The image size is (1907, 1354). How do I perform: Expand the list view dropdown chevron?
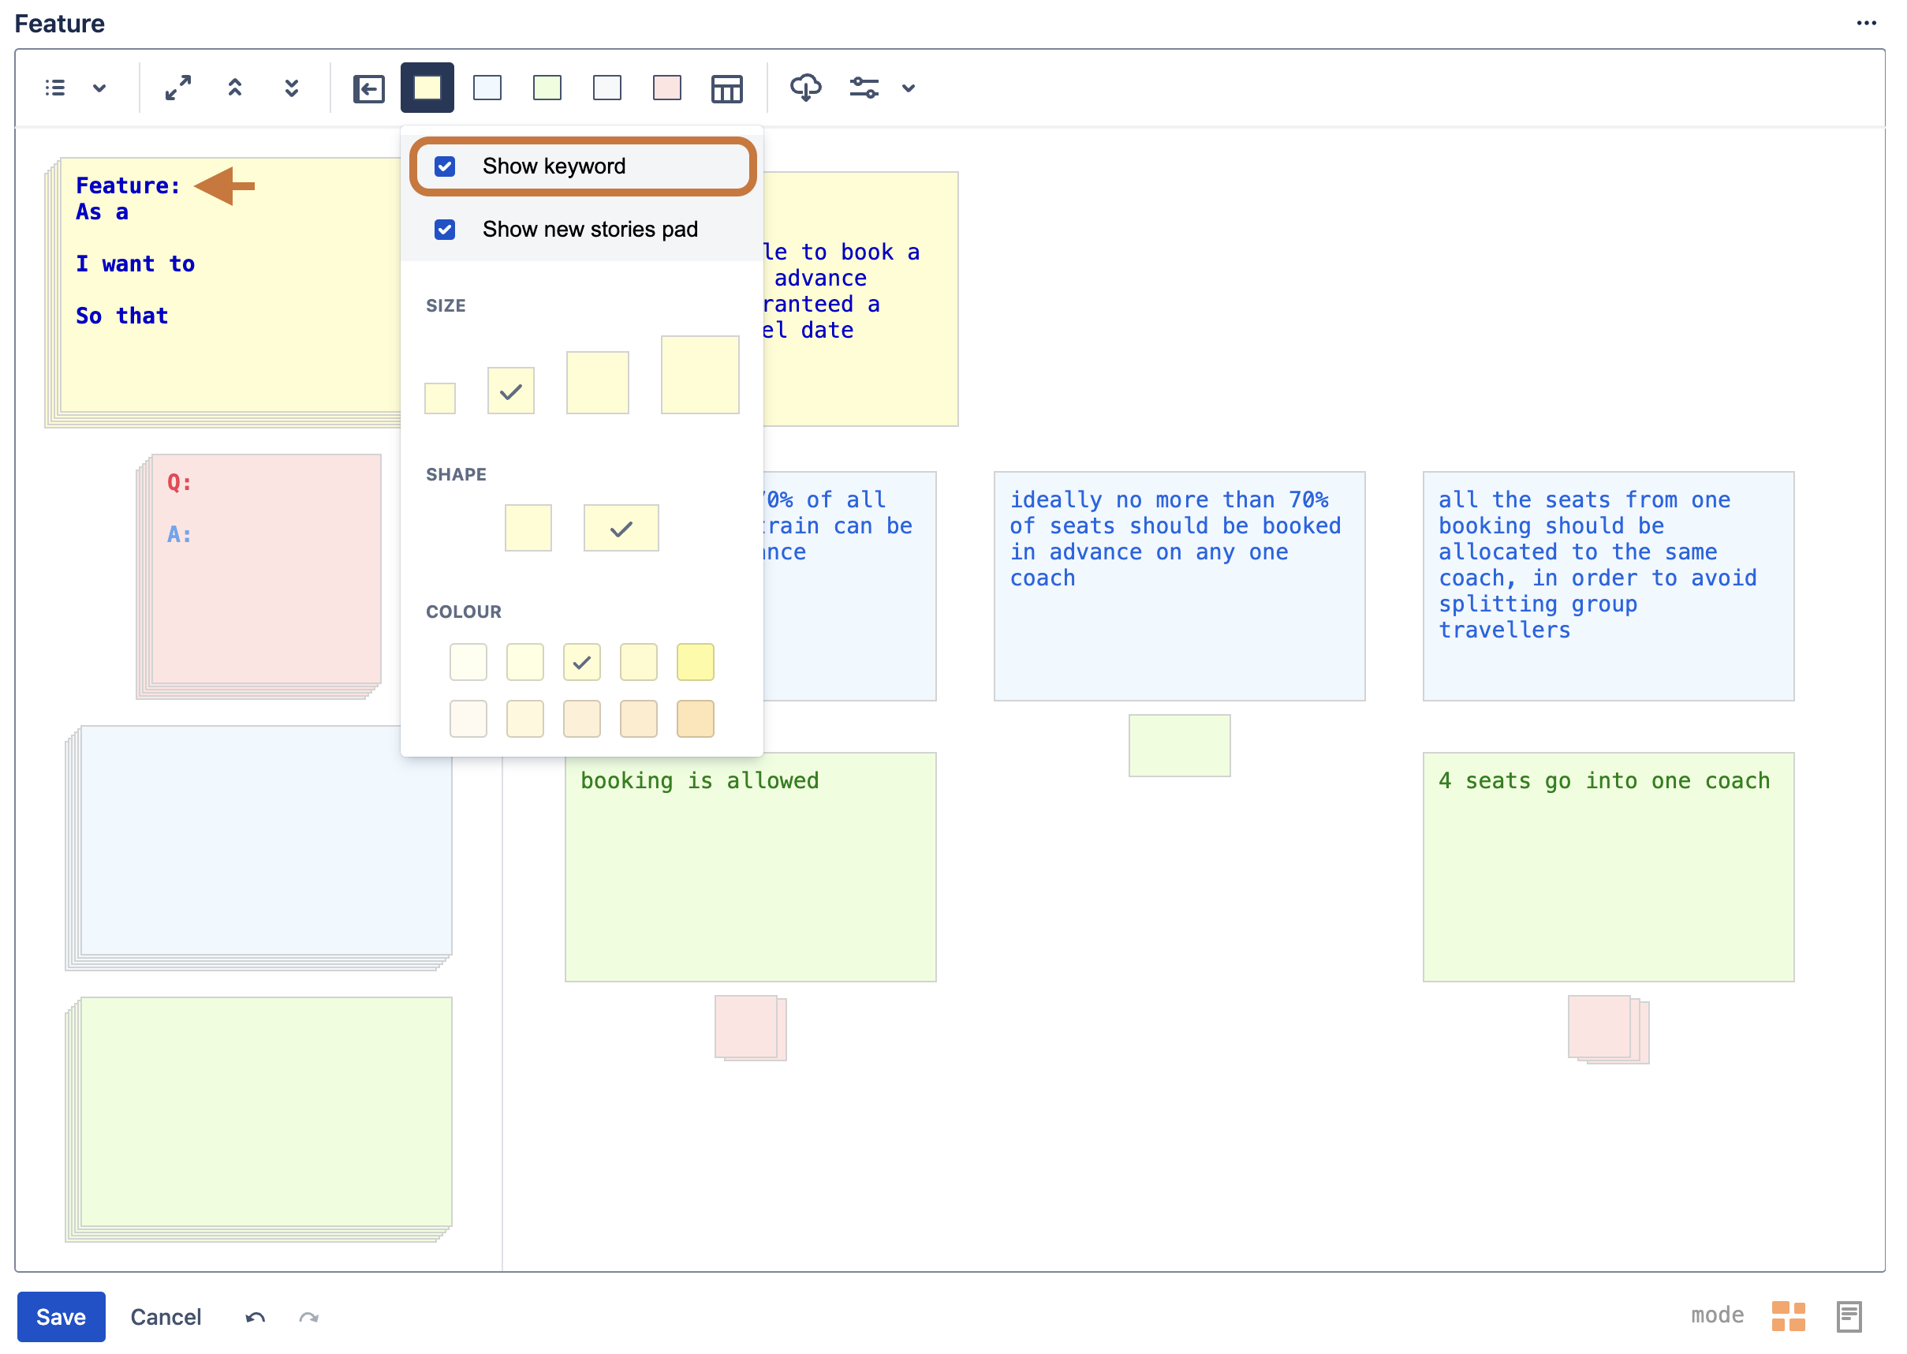point(99,88)
